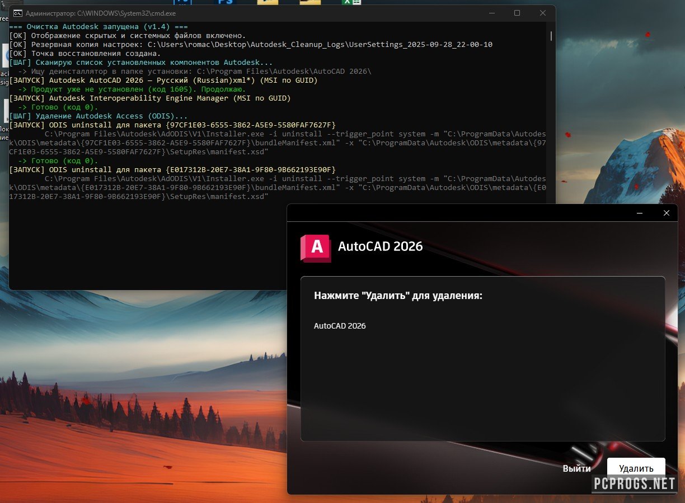This screenshot has width=685, height=503.
Task: Click Удалить to uninstall AutoCAD 2026
Action: [x=636, y=468]
